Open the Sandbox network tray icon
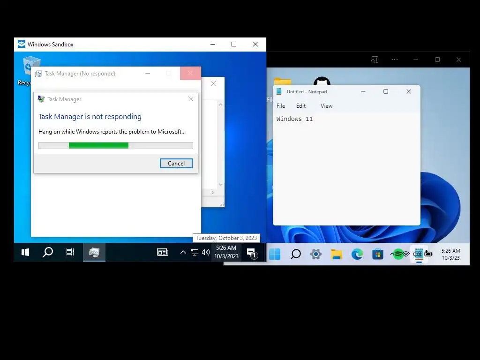480x360 pixels. pyautogui.click(x=195, y=252)
